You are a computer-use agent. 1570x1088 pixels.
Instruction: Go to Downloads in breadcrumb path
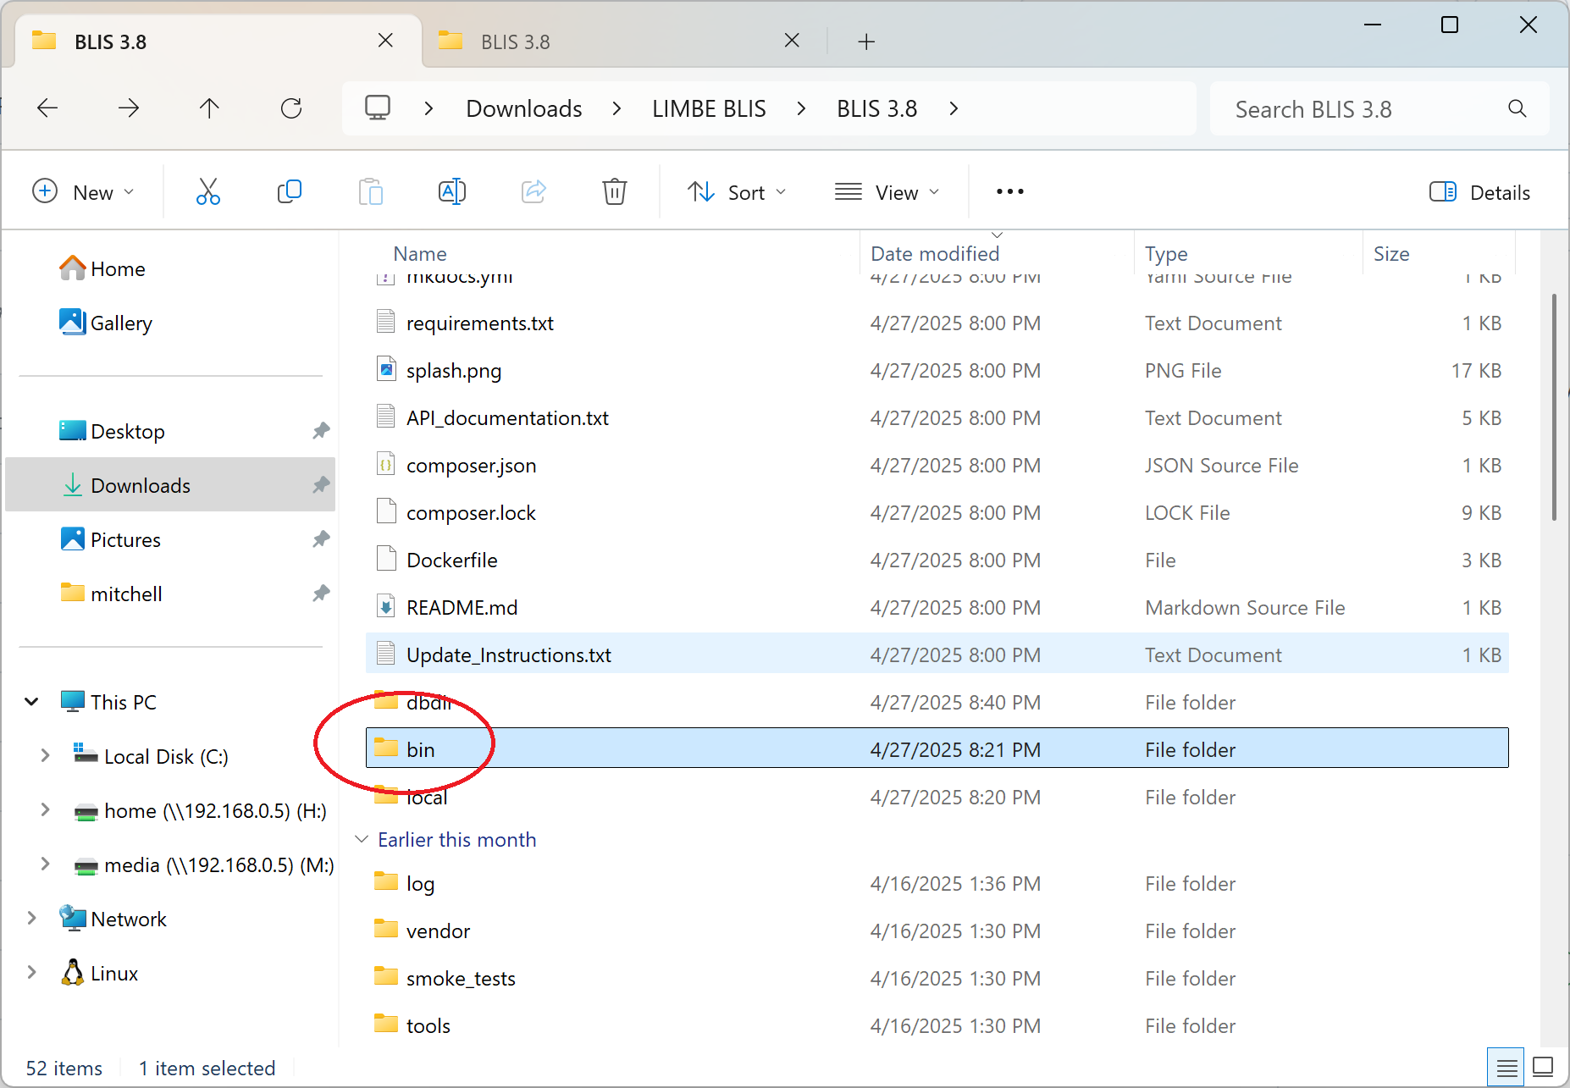[523, 108]
